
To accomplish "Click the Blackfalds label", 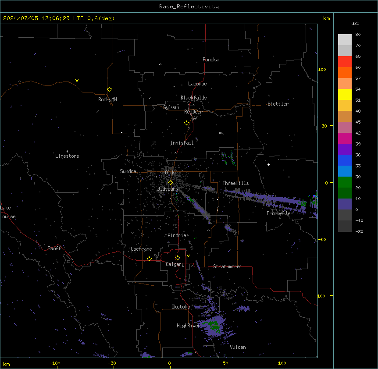I will [x=193, y=98].
